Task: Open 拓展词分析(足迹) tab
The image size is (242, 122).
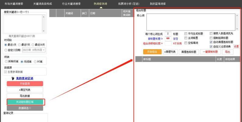Action: (129, 4)
